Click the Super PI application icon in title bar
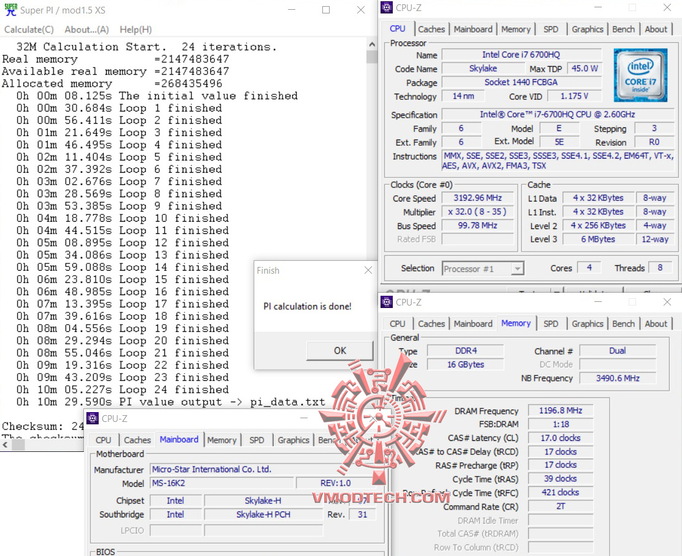 [x=11, y=10]
